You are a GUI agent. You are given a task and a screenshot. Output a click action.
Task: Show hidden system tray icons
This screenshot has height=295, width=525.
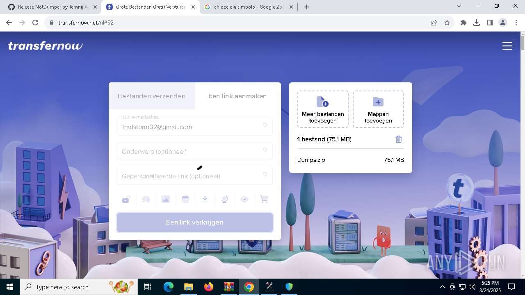pos(442,287)
